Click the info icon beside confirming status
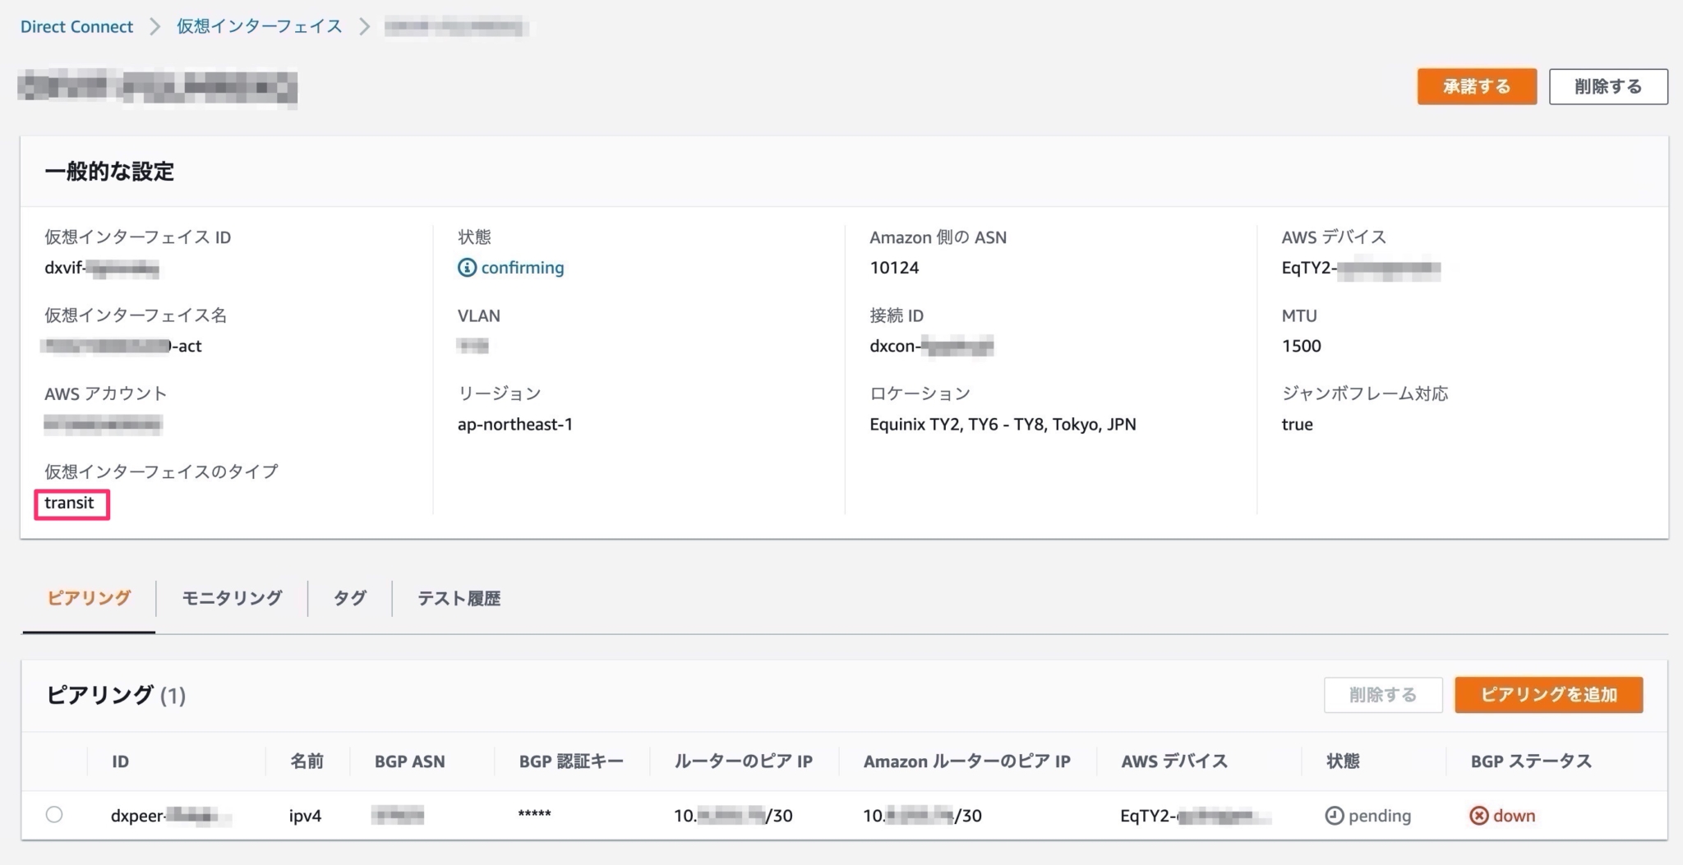Viewport: 1683px width, 865px height. pyautogui.click(x=465, y=267)
